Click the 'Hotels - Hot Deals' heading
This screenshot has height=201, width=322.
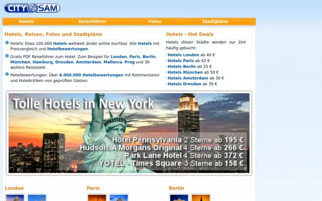tap(190, 34)
